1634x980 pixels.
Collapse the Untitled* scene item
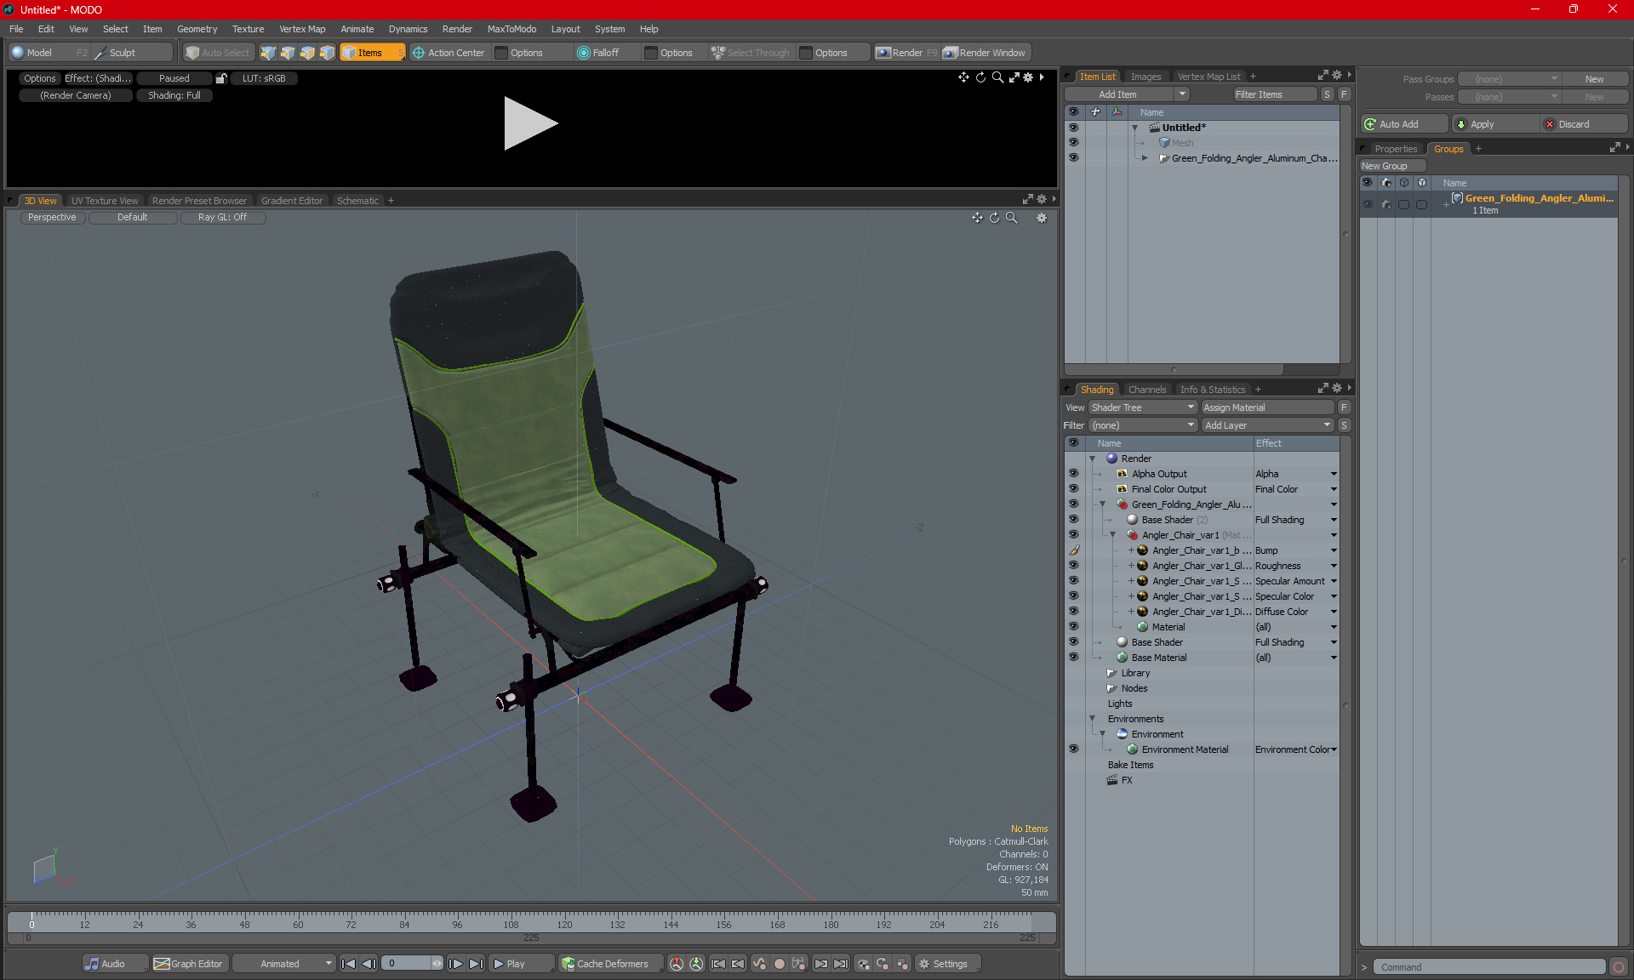[x=1135, y=128]
